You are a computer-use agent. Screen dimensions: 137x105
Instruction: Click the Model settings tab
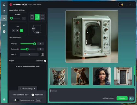pyautogui.click(x=27, y=89)
